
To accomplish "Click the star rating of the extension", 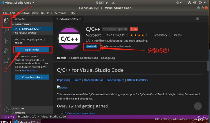I will pyautogui.click(x=139, y=35).
